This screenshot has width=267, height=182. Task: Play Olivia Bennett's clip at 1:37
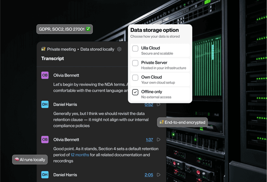159,140
